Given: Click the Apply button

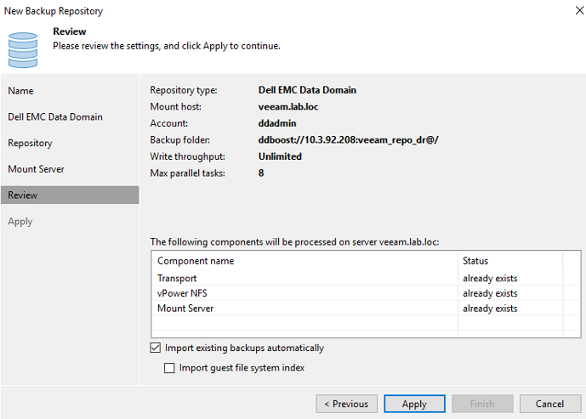Looking at the screenshot, I should [414, 404].
